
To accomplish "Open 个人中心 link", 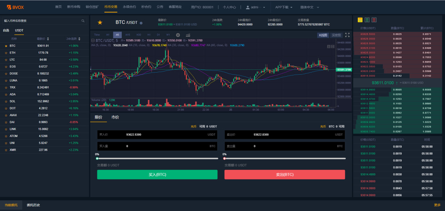I will [x=229, y=7].
